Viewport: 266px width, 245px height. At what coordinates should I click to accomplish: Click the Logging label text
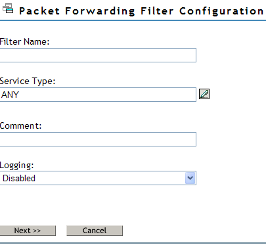coord(17,166)
